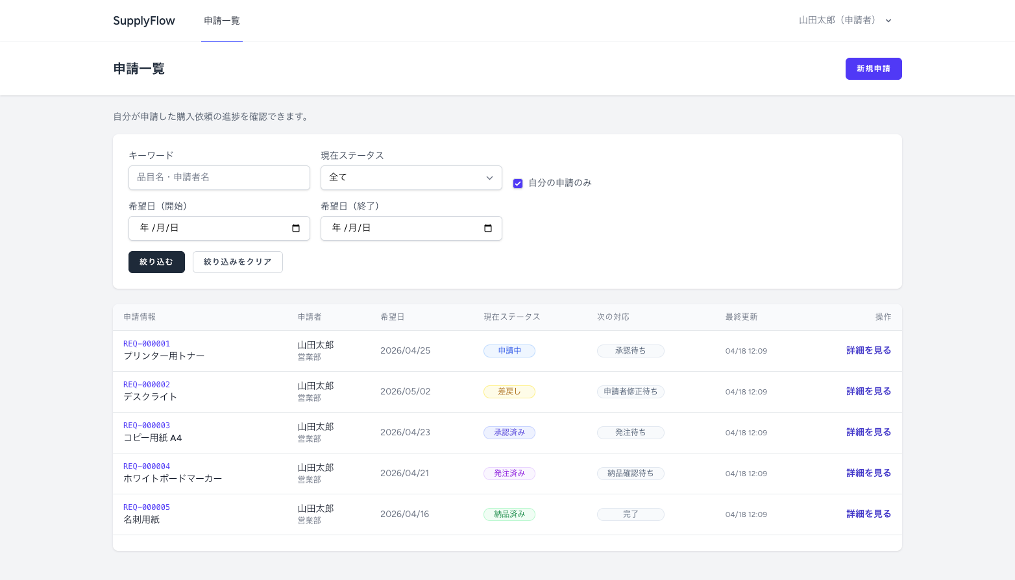Open request link REQ-000003

[x=147, y=426]
